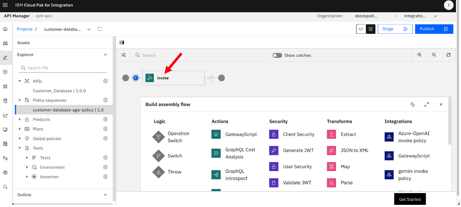
Task: Add the Operation Switch logic policy
Action: 171,137
